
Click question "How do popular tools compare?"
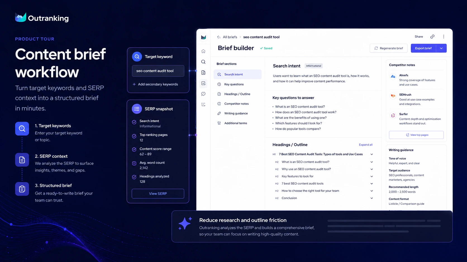pos(298,129)
